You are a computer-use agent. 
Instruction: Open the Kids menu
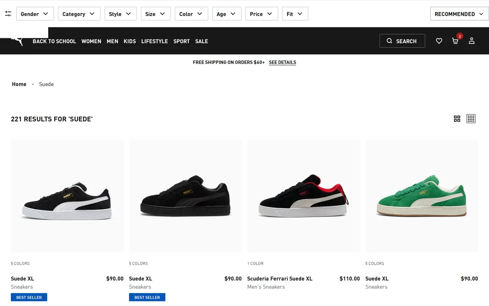pos(130,41)
